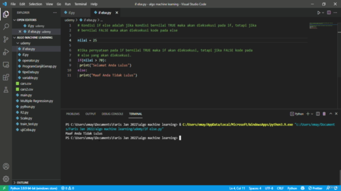This screenshot has width=341, height=191.
Task: Open Run and Debug view icon
Action: [6, 52]
